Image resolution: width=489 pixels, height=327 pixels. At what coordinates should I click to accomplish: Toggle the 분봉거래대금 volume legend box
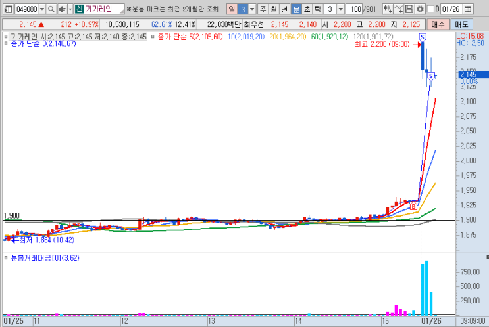click(x=6, y=258)
